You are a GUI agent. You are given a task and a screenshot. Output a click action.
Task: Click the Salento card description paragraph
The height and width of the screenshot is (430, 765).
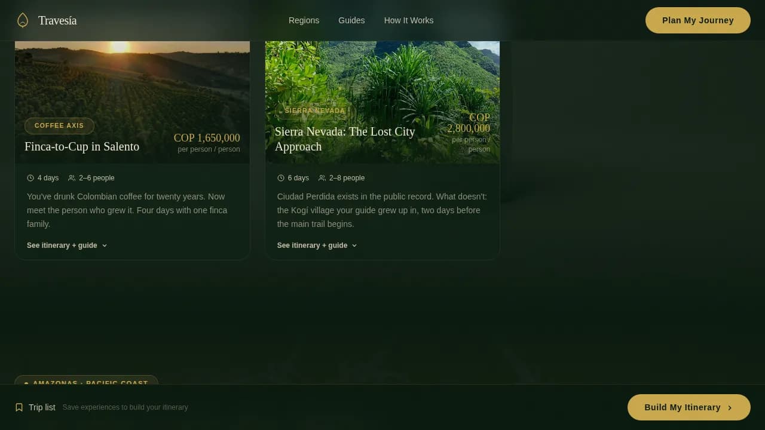click(127, 210)
